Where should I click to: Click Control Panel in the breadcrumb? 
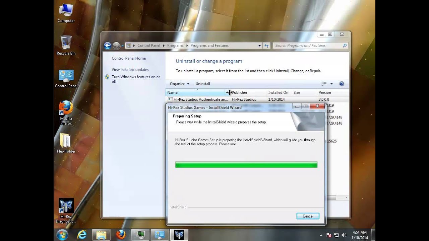[149, 46]
